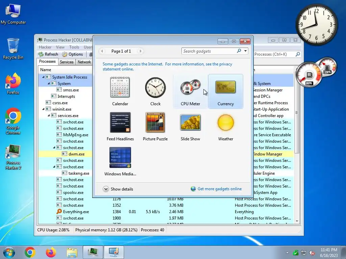Open the gadget search options dropdown arrow

click(x=245, y=51)
